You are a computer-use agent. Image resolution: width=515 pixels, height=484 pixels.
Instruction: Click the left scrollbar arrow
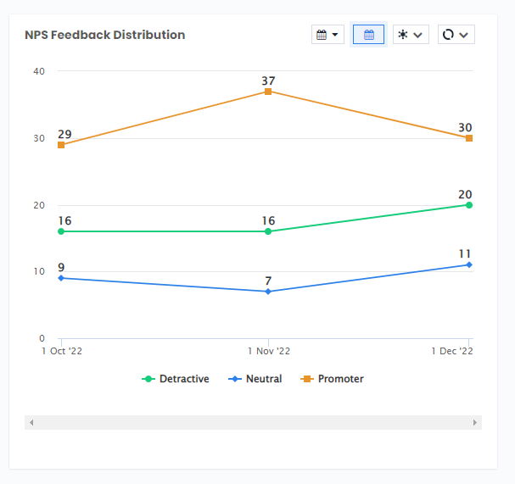pos(31,422)
